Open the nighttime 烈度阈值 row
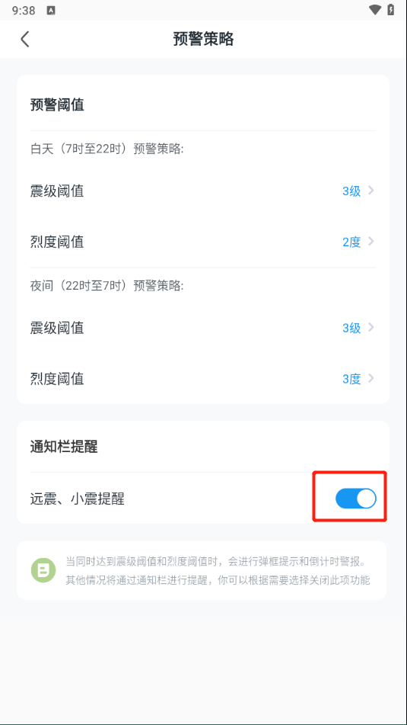 [x=203, y=379]
